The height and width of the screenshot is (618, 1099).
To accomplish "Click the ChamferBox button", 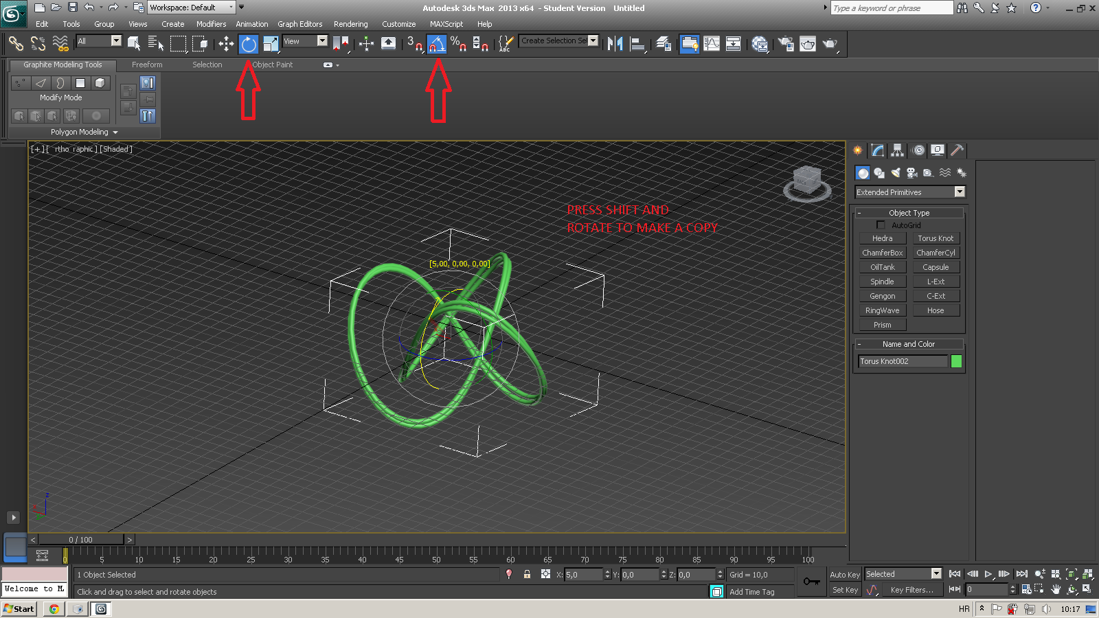I will [883, 253].
